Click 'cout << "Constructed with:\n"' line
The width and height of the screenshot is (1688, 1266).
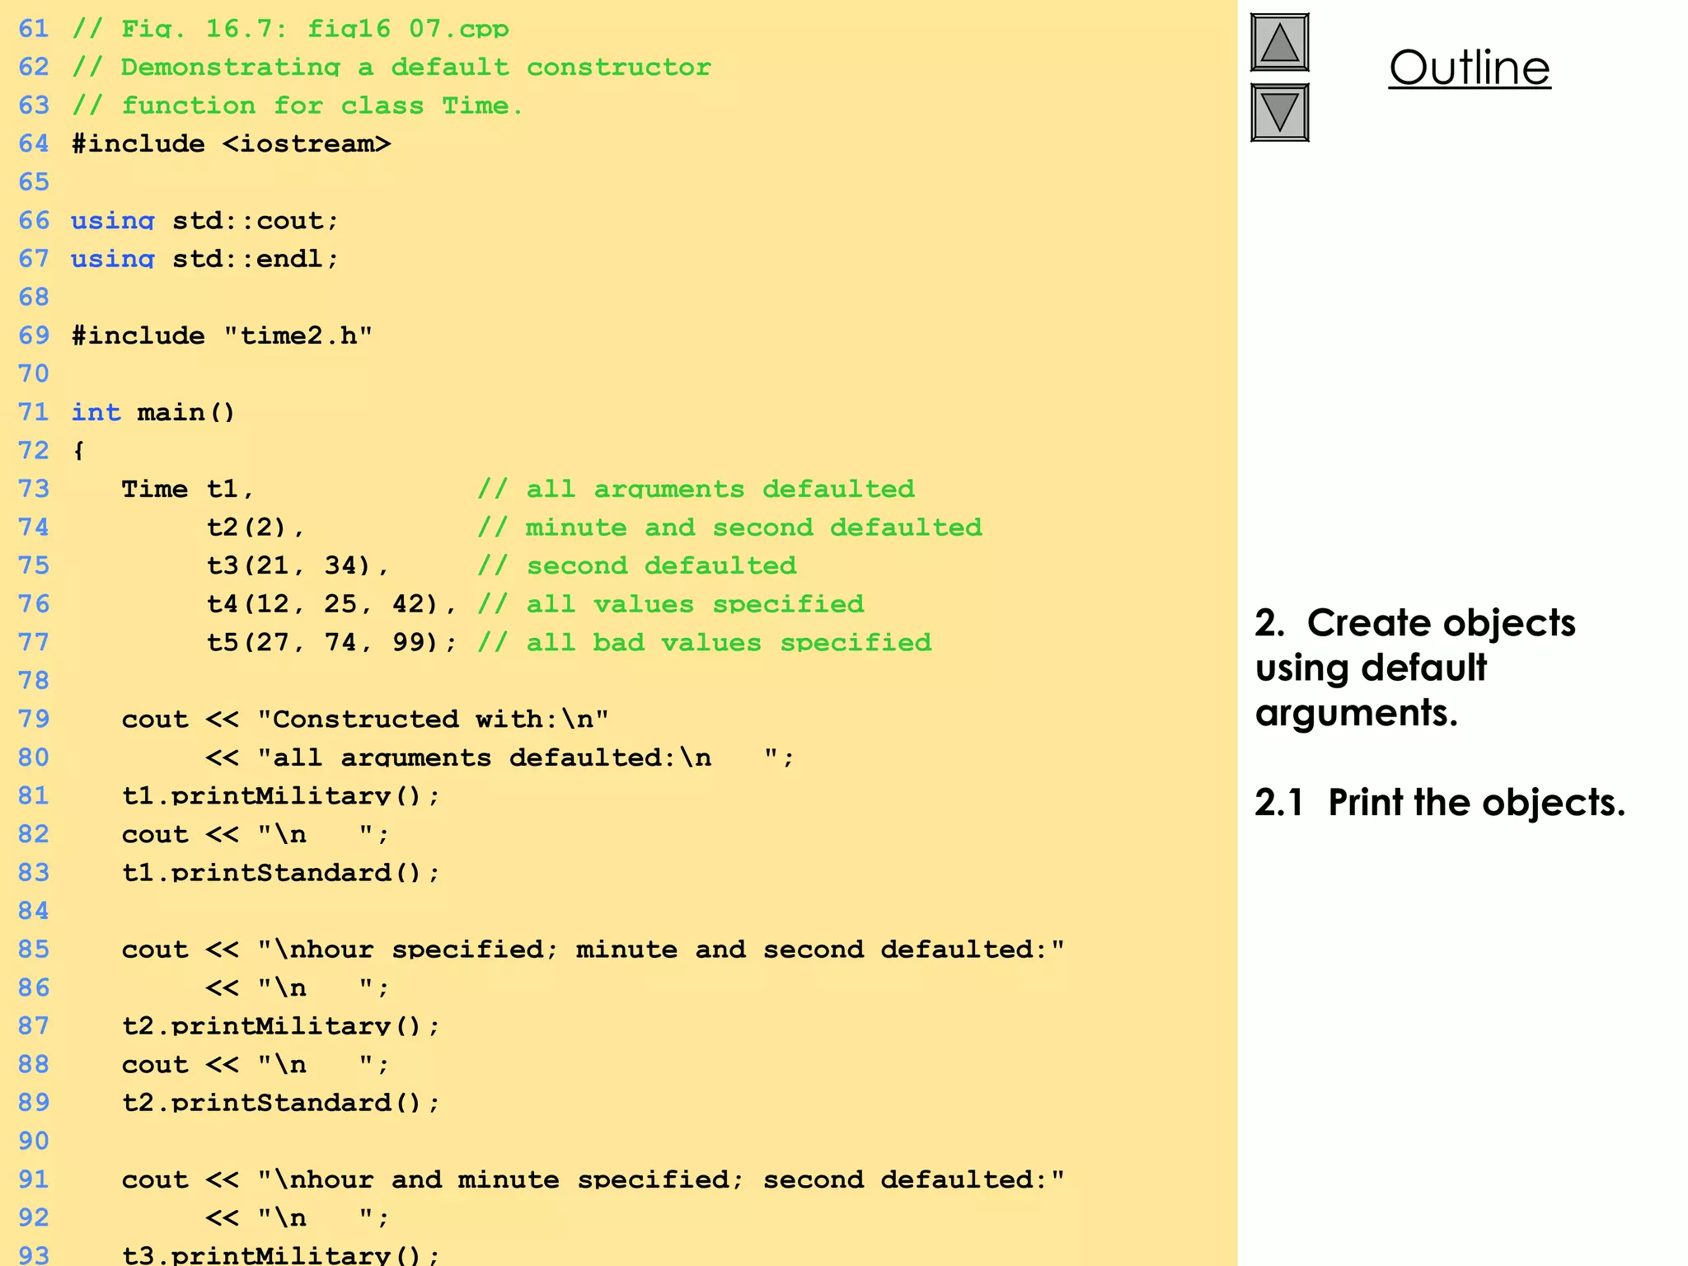365,719
